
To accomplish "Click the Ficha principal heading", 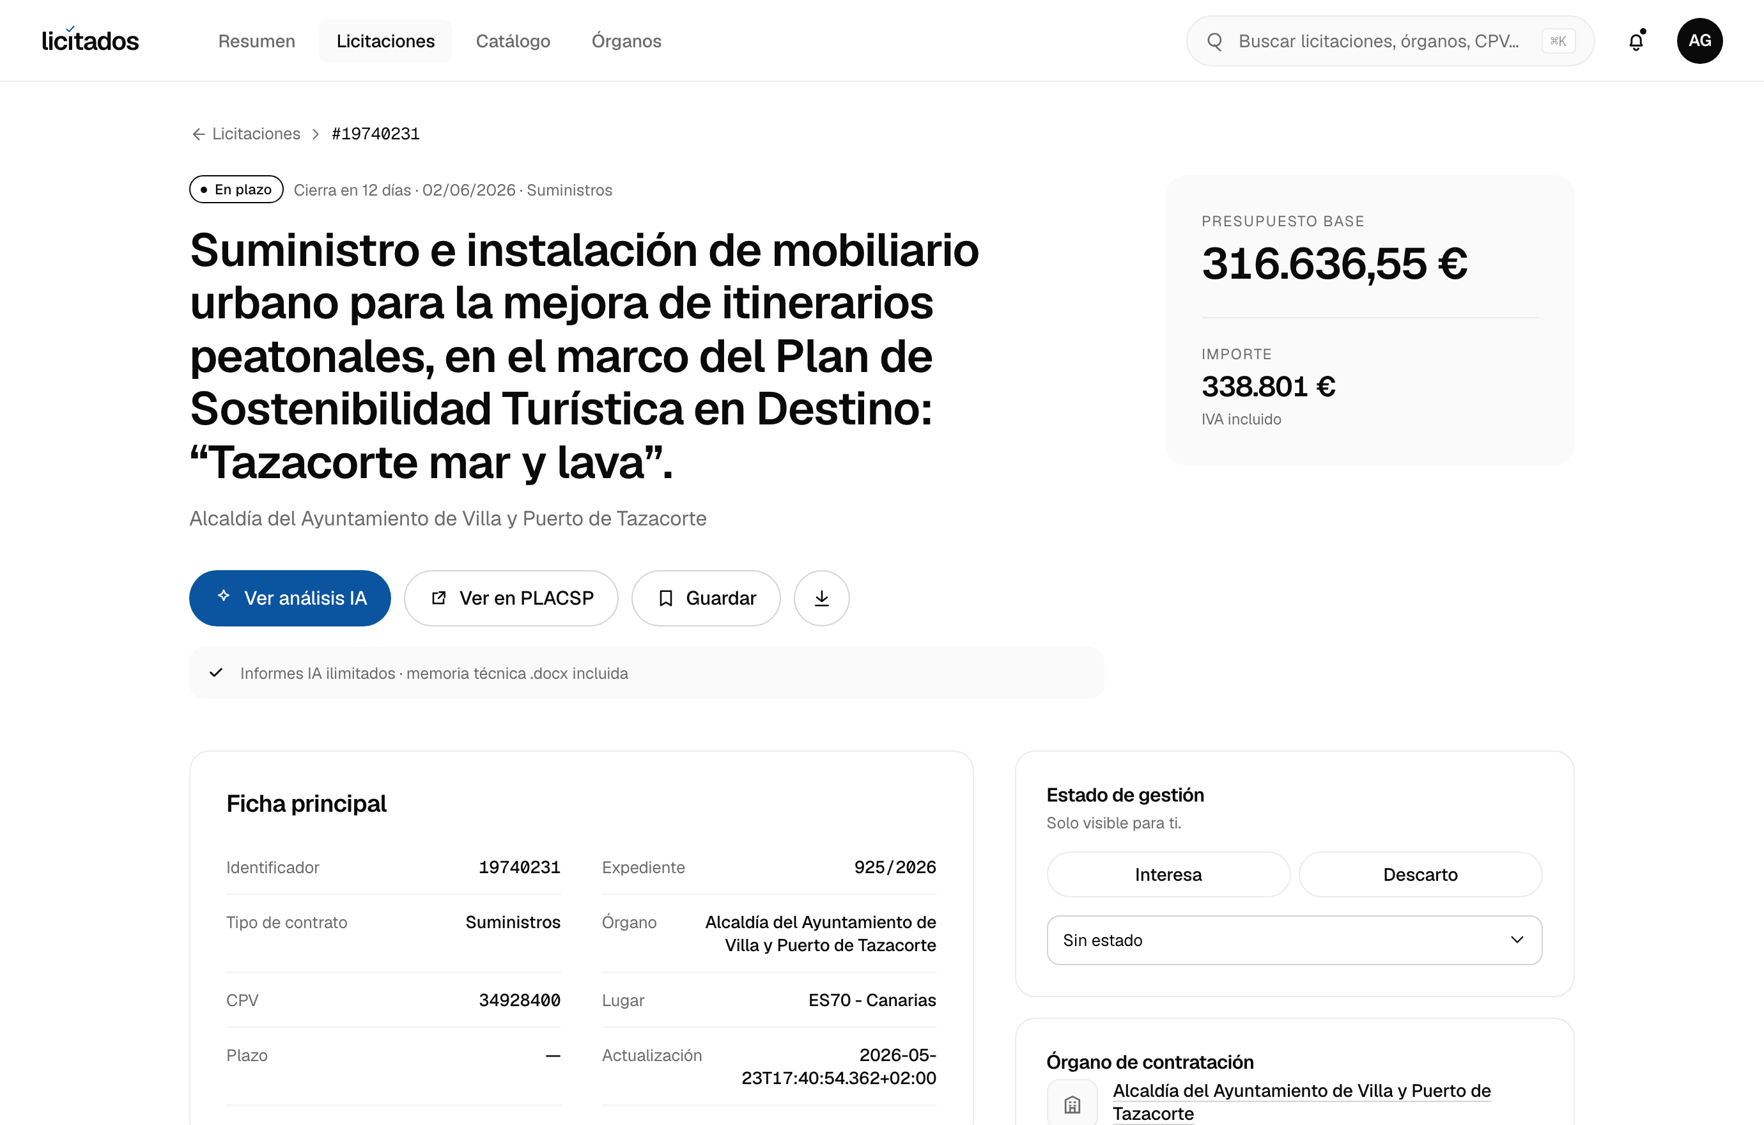I will coord(306,804).
